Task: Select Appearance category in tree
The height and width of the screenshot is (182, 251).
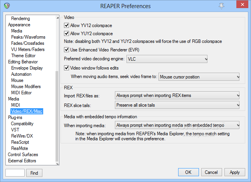Action: (19, 25)
